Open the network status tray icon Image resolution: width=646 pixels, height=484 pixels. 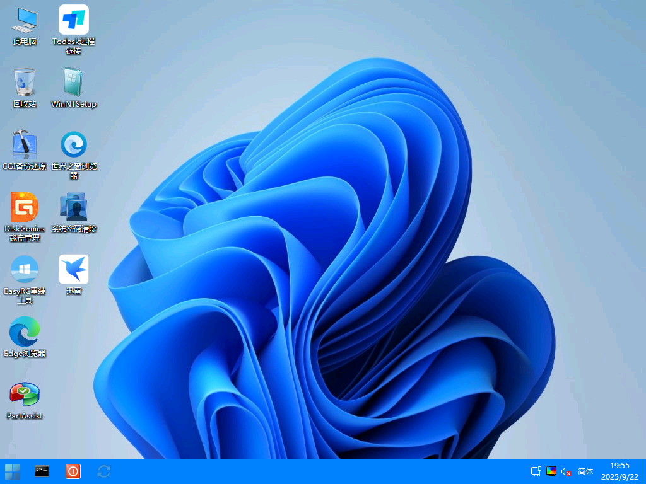[x=536, y=471]
